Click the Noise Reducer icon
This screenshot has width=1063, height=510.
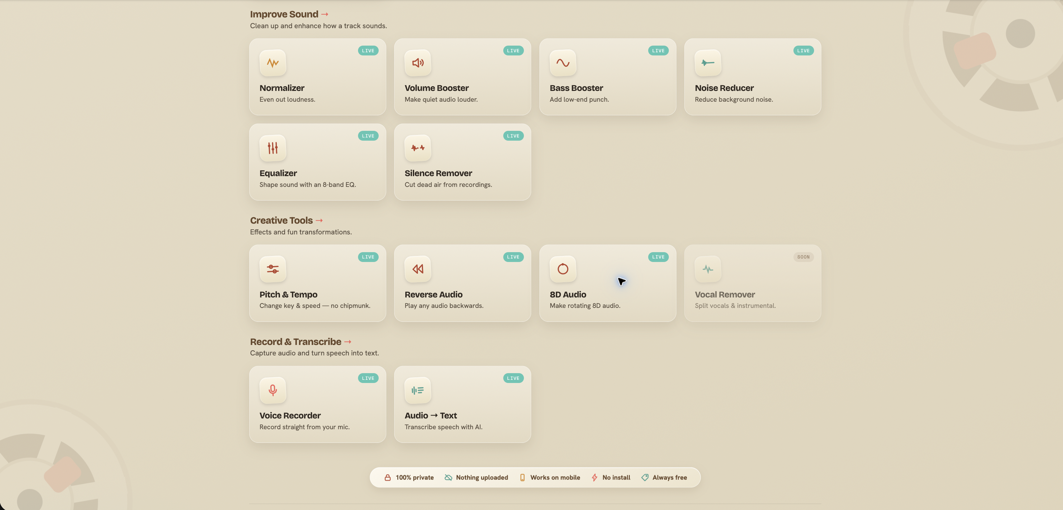click(708, 63)
